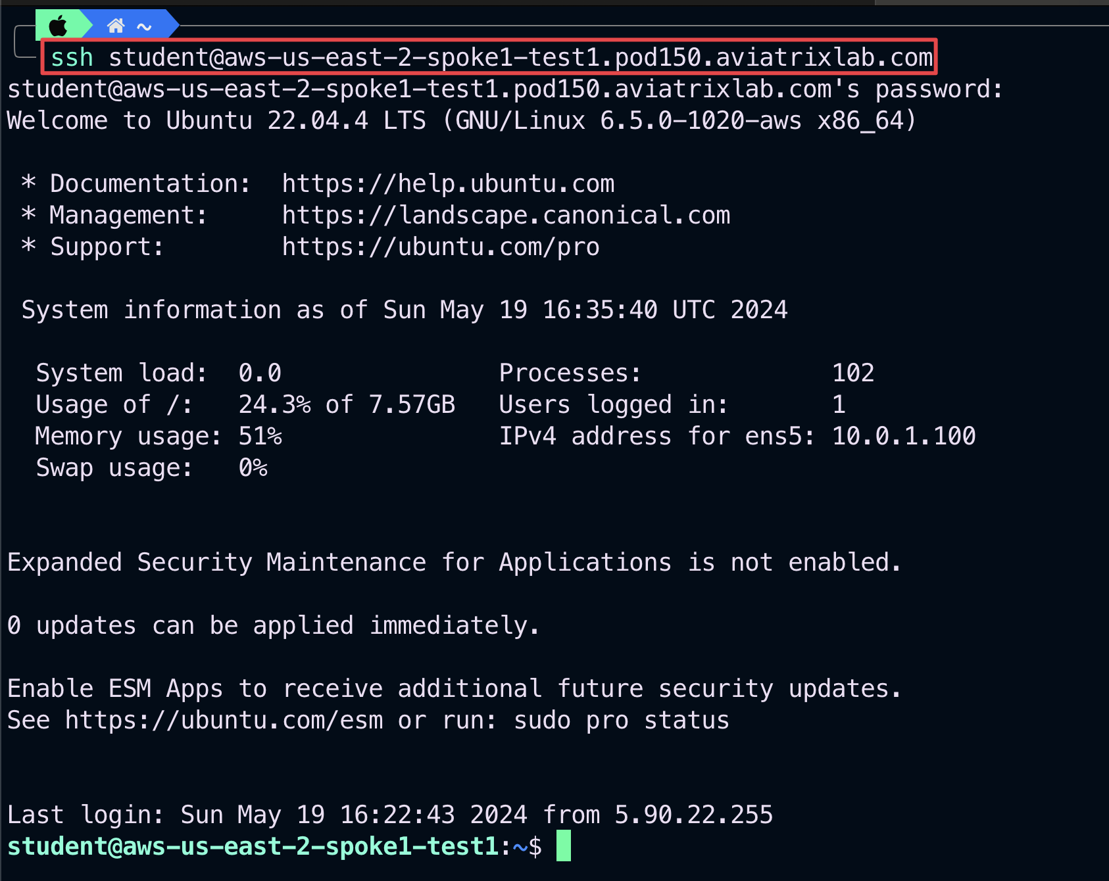Click the home icon in the prompt
1109x881 pixels.
click(x=116, y=26)
